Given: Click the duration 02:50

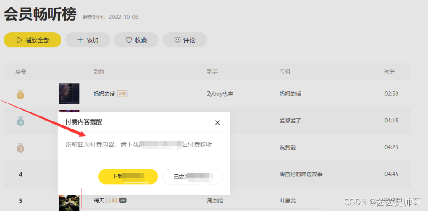Looking at the screenshot, I should [391, 94].
